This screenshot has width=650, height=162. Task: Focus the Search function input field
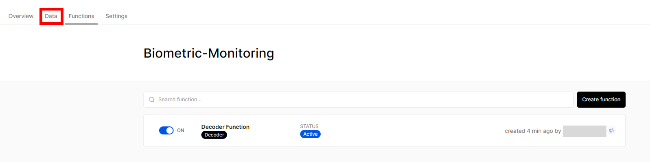[359, 100]
